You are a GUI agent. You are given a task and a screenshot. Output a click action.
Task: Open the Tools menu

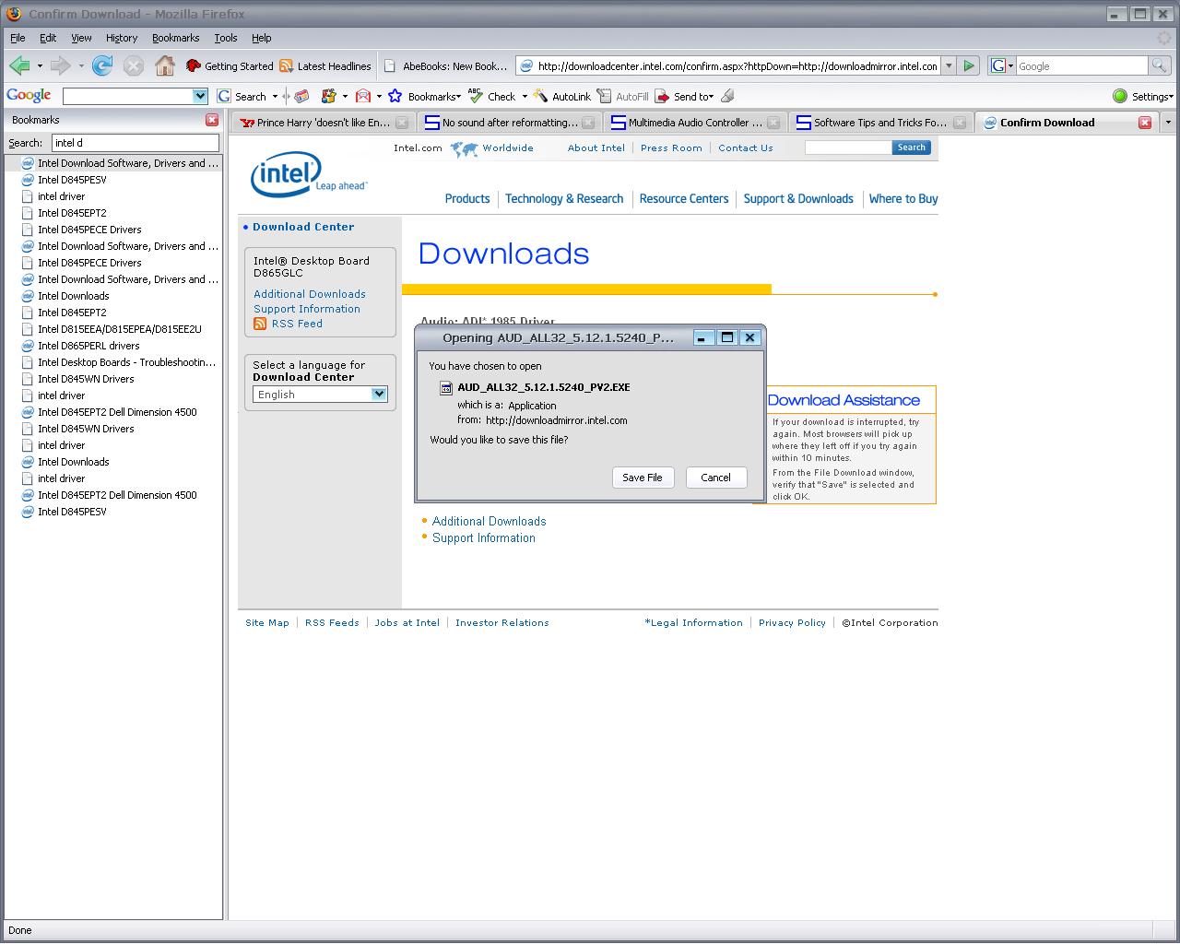tap(226, 38)
